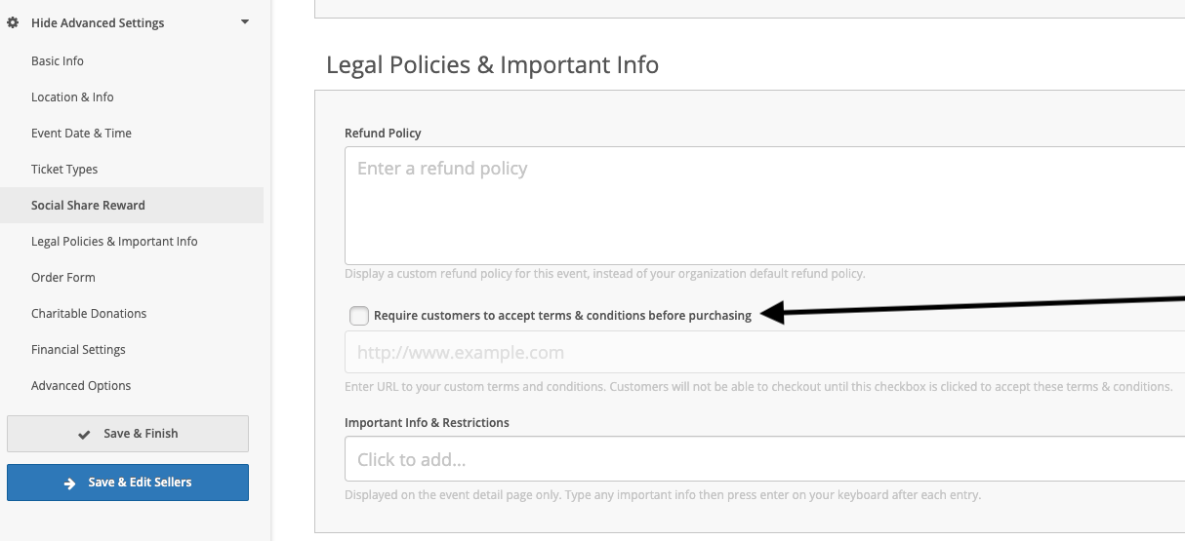This screenshot has height=541, width=1185.
Task: Go to Advanced Options
Action: 81,385
